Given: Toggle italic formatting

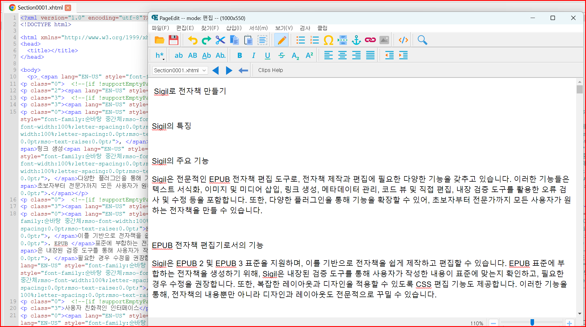Looking at the screenshot, I should pos(253,55).
